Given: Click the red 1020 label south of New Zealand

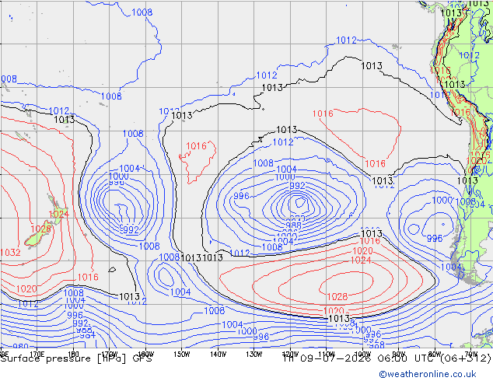Looking at the screenshot, I should 26,288.
